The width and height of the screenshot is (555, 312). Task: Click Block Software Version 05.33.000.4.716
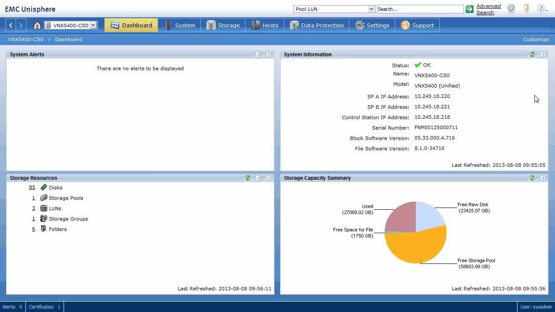pyautogui.click(x=434, y=138)
